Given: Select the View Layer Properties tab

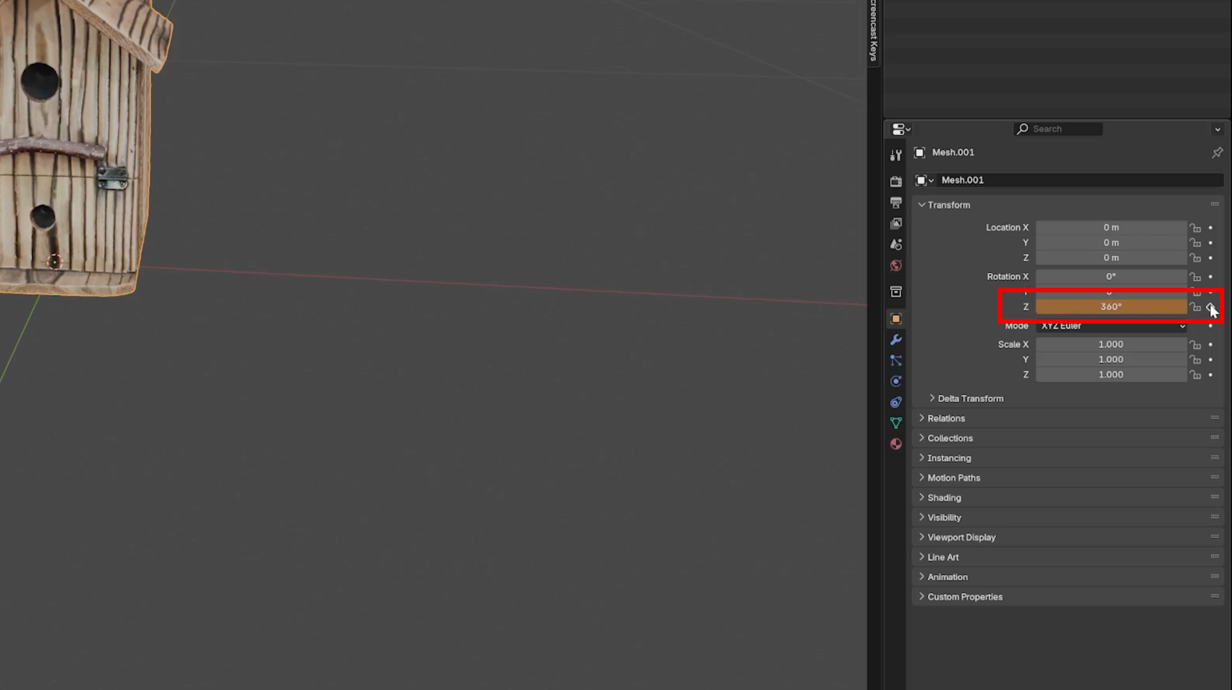Looking at the screenshot, I should click(x=896, y=223).
